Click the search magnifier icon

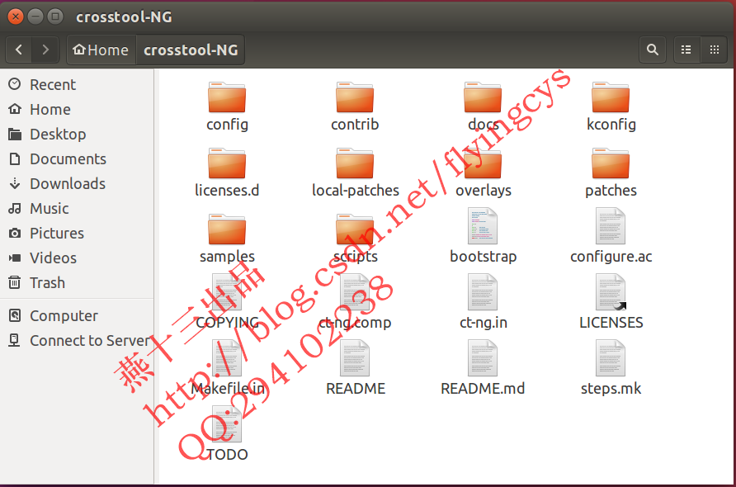click(652, 50)
